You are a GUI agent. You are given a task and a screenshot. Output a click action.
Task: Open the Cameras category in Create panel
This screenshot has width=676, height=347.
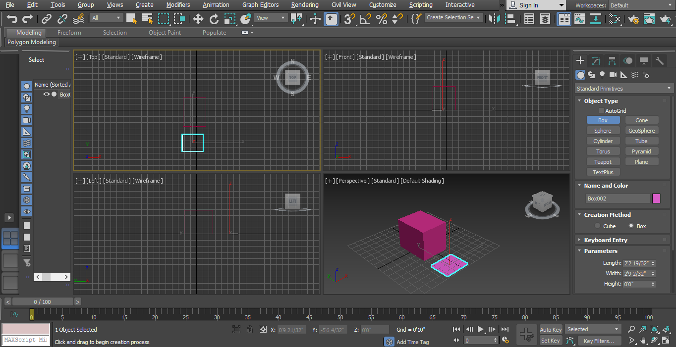[613, 75]
